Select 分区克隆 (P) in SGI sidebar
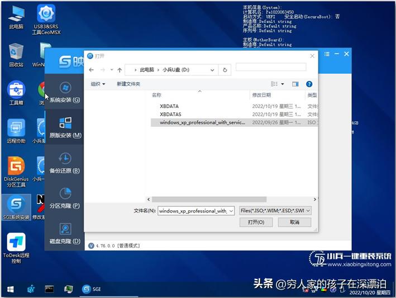 pos(65,198)
